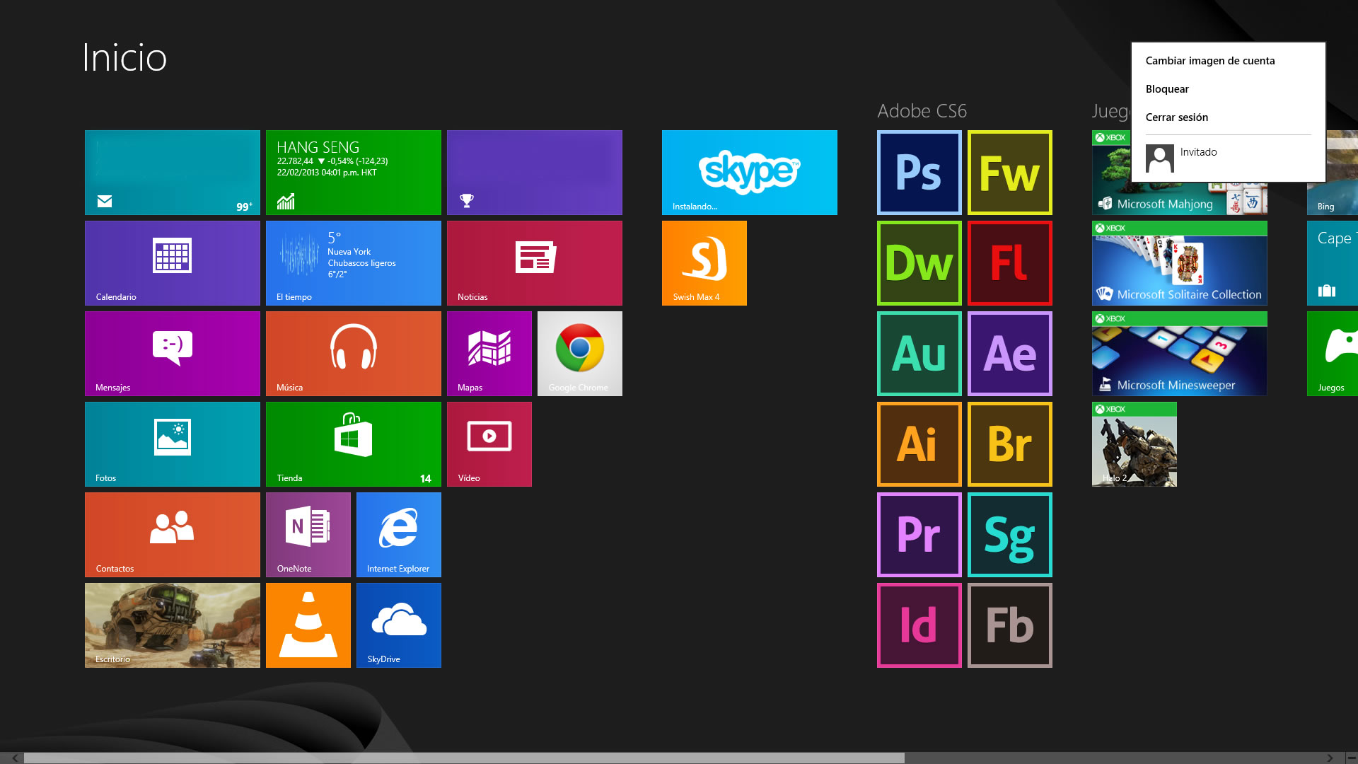Launch Premiere Pr tile
1358x764 pixels.
(x=919, y=535)
